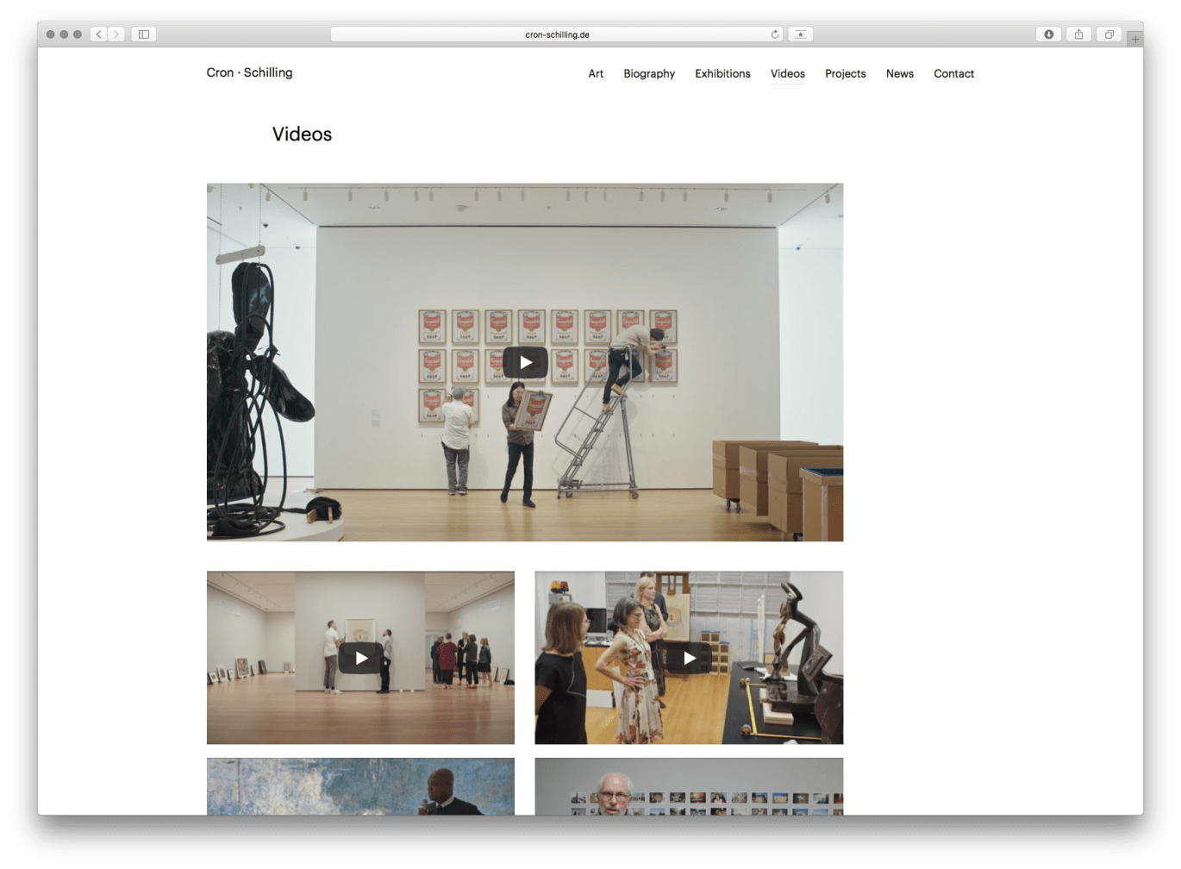Open the man speaking before painting thumbnail
1181x869 pixels.
(x=360, y=786)
